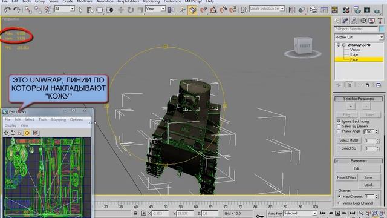
Task: Click the Quick Render teapot icon
Action: (377, 10)
